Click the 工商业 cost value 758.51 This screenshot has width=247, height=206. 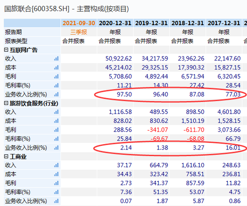click(x=195, y=174)
